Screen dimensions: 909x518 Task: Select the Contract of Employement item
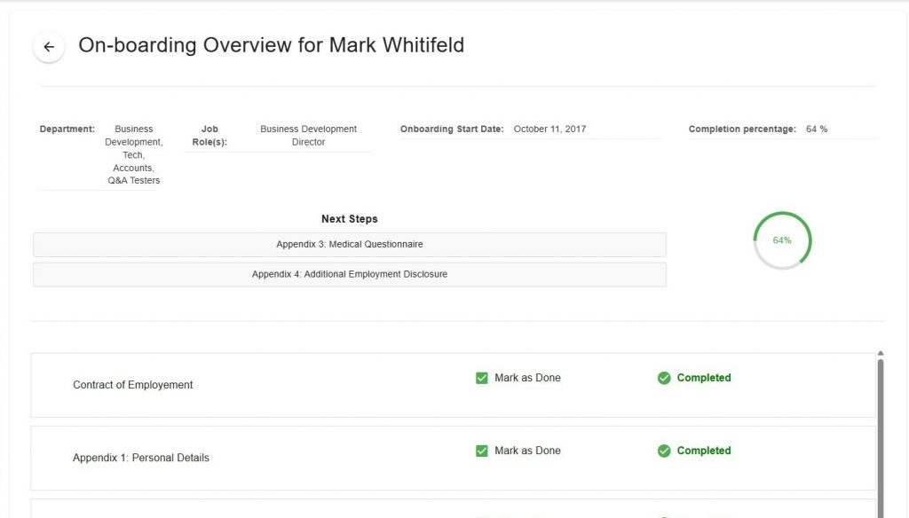(x=133, y=385)
